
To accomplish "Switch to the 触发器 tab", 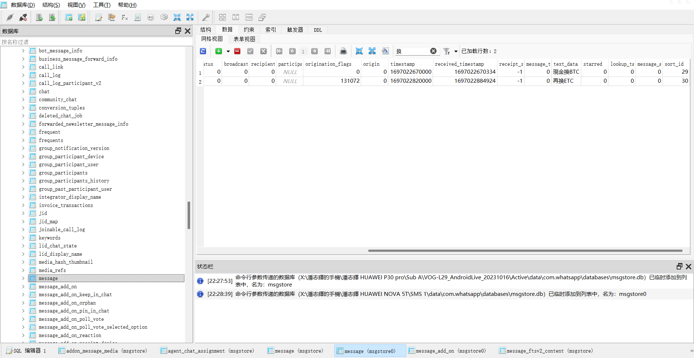I will pos(295,30).
